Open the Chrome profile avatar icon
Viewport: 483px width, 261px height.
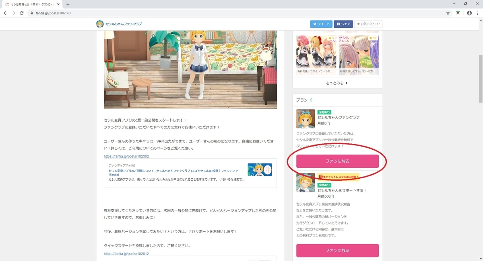point(469,13)
